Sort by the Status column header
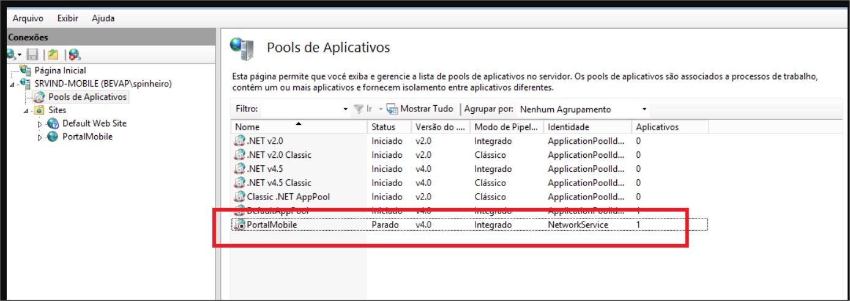The height and width of the screenshot is (301, 850). (390, 127)
